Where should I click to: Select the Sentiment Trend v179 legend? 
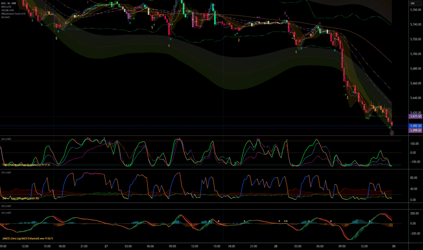(13, 14)
